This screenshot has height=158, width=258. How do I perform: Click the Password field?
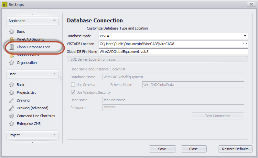(x=173, y=108)
